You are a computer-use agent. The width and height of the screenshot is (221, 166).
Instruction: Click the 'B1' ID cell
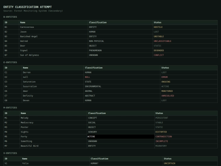pos(11,27)
